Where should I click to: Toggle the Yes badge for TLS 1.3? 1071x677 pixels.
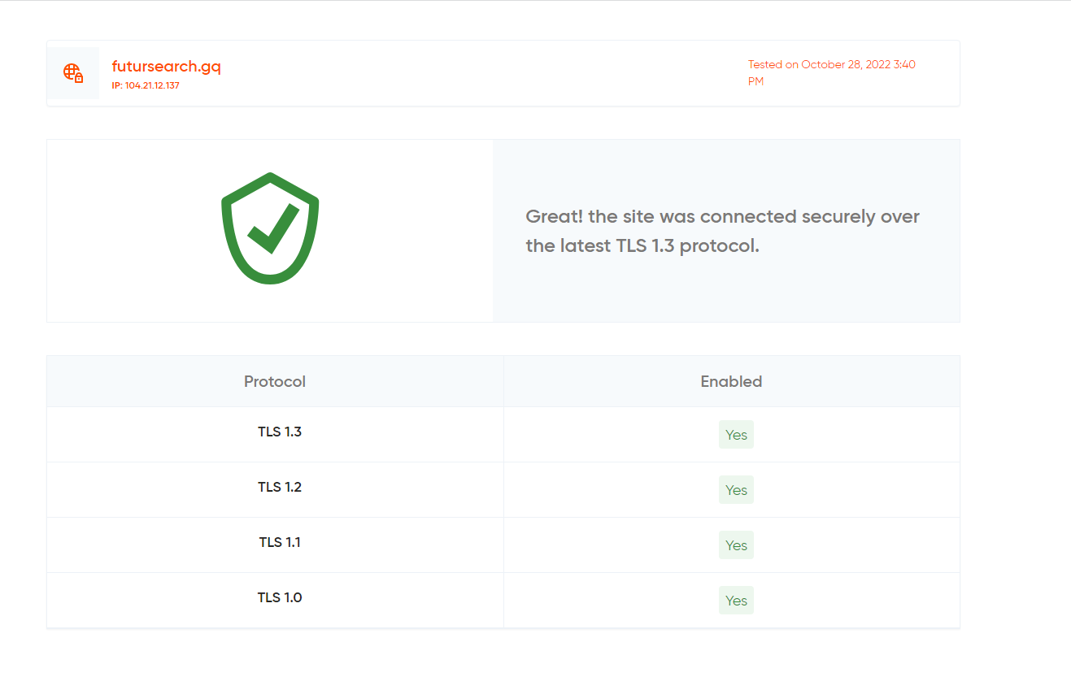[x=735, y=434]
